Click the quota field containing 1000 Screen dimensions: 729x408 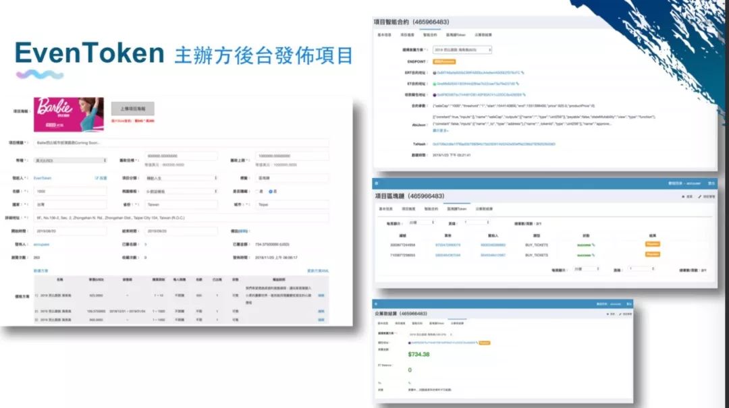[x=70, y=191]
